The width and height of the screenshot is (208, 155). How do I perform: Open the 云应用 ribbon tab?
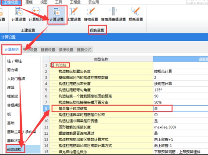point(93,2)
